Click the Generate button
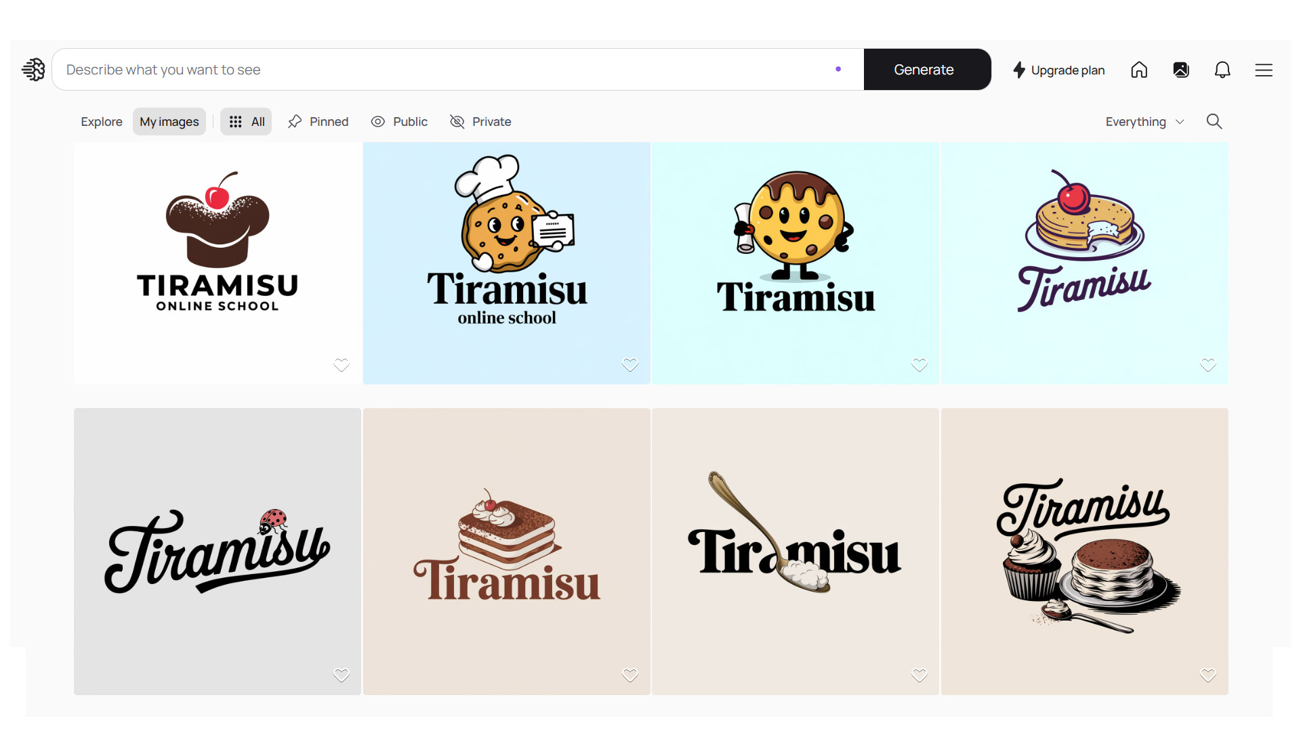 tap(924, 69)
